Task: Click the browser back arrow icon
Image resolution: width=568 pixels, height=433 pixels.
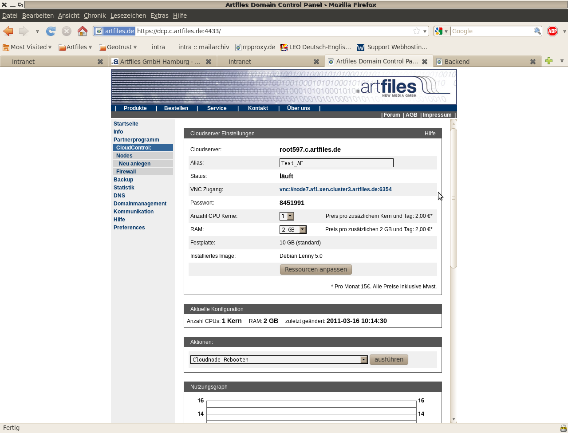Action: pyautogui.click(x=8, y=31)
